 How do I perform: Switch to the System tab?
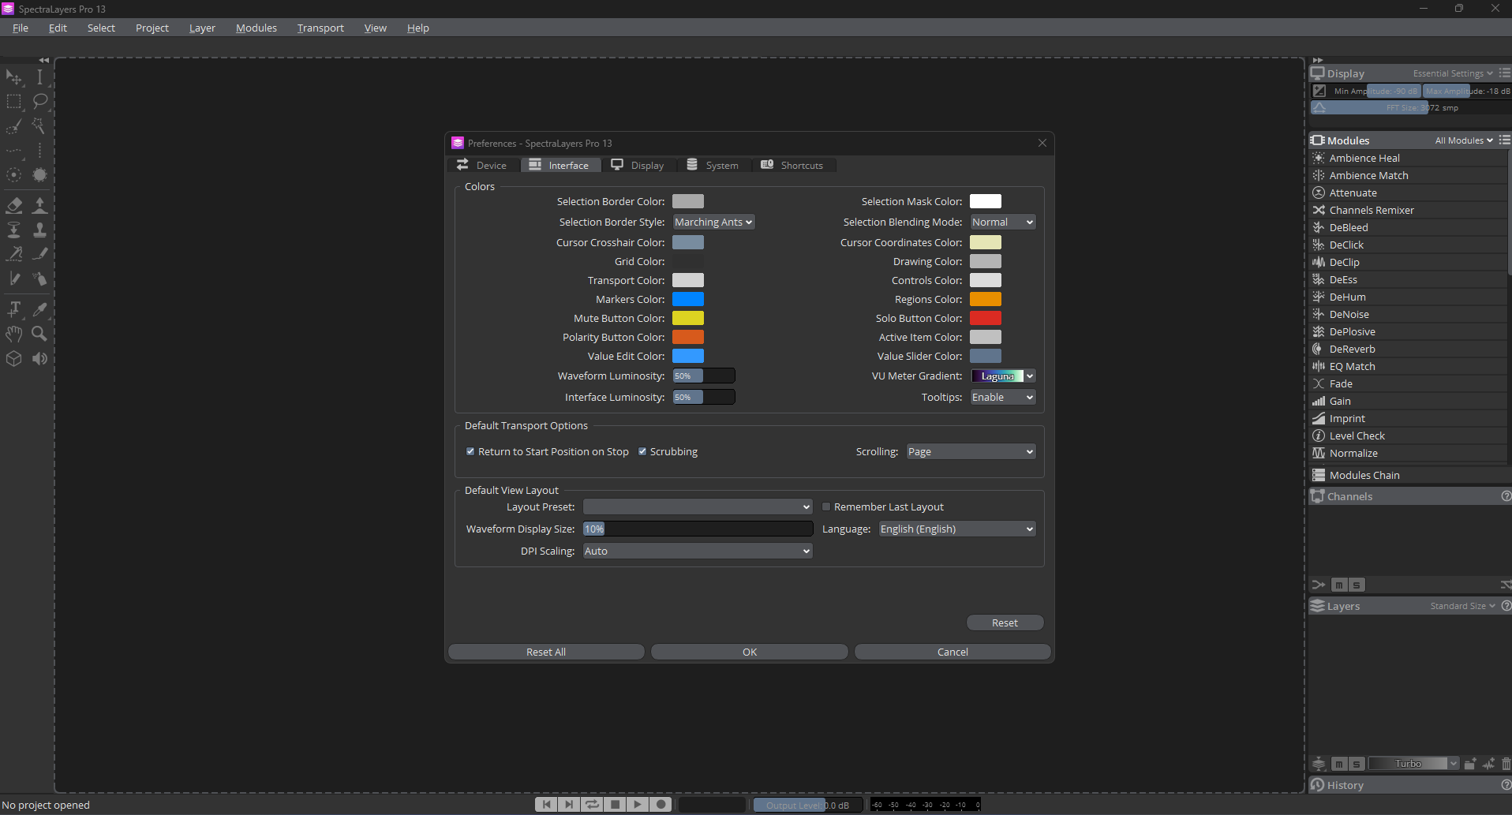714,166
